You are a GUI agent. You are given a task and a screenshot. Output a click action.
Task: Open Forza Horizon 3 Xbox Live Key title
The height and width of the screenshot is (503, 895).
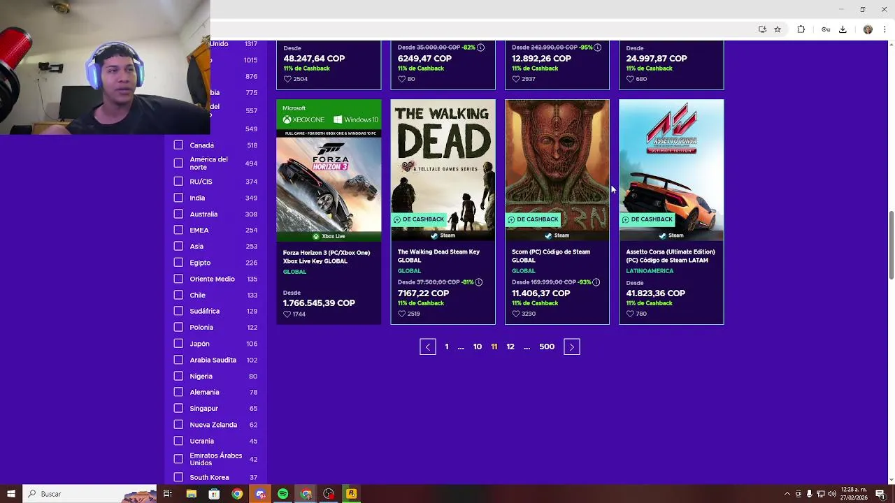pos(327,256)
